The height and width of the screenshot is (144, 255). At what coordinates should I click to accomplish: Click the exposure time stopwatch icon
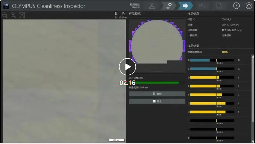click(123, 14)
